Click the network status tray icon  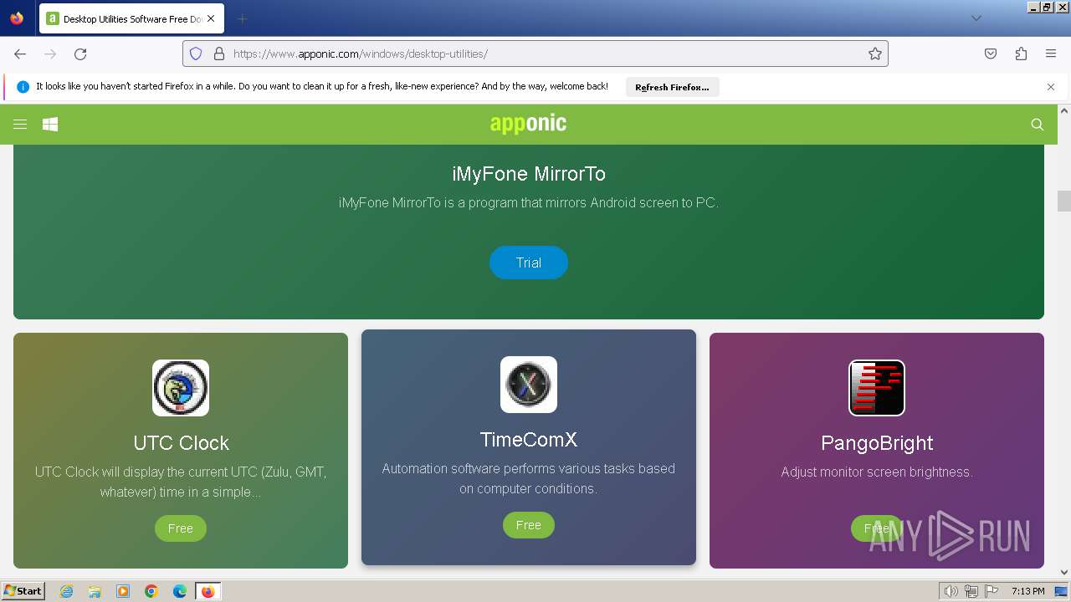(971, 591)
